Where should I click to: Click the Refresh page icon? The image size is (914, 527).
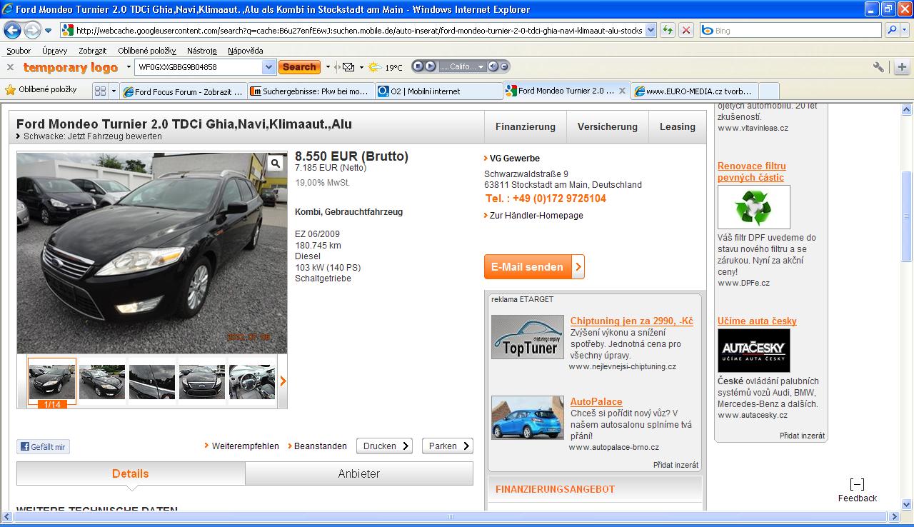pyautogui.click(x=668, y=30)
